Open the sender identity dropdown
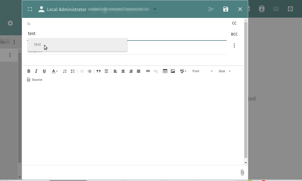302x181 pixels. tap(155, 9)
